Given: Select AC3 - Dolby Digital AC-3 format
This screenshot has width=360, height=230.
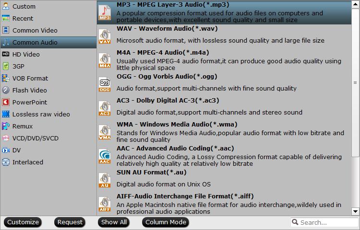Looking at the screenshot, I should click(224, 108).
